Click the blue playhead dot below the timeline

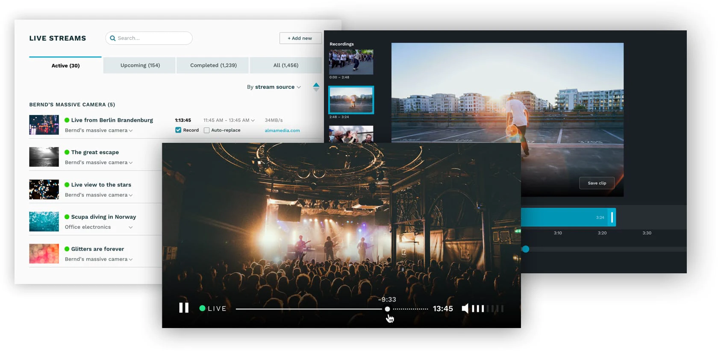[526, 249]
